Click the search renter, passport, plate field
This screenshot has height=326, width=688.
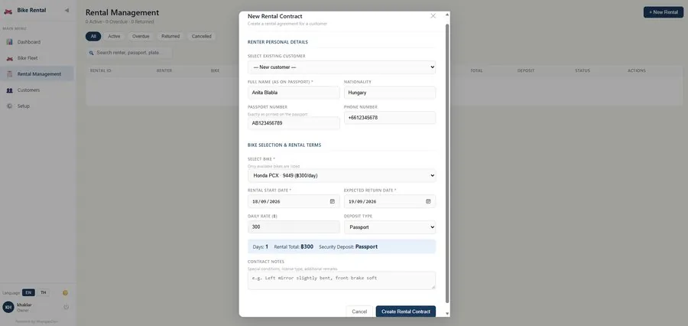click(129, 53)
